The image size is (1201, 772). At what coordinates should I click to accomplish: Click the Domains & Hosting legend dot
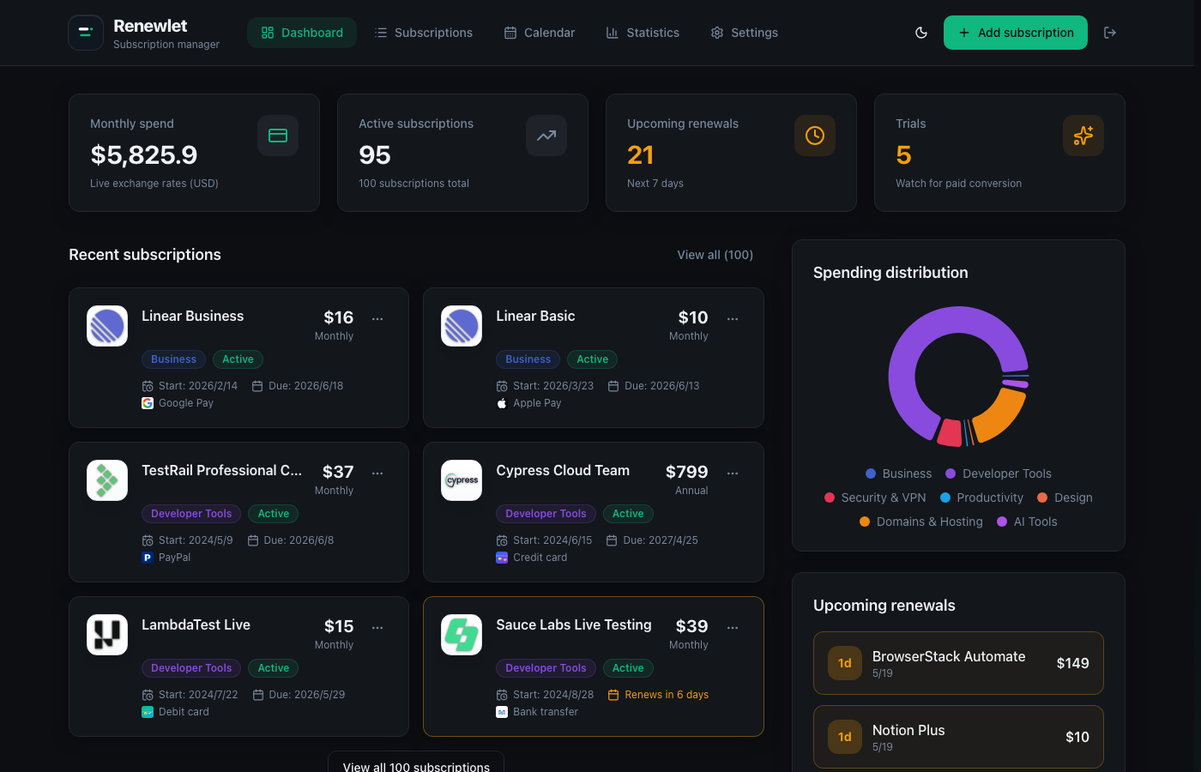tap(865, 522)
